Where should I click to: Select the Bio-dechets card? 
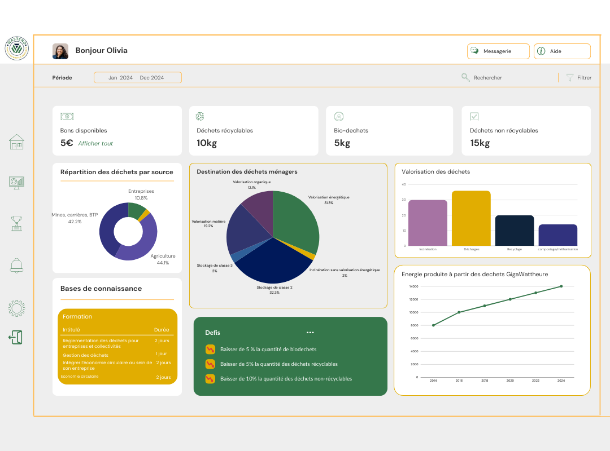coord(389,131)
